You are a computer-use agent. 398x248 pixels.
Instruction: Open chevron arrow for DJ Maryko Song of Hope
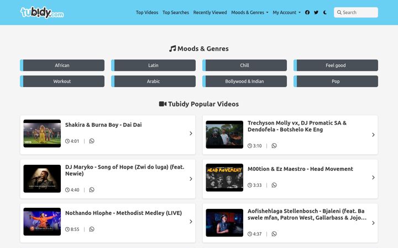(191, 179)
